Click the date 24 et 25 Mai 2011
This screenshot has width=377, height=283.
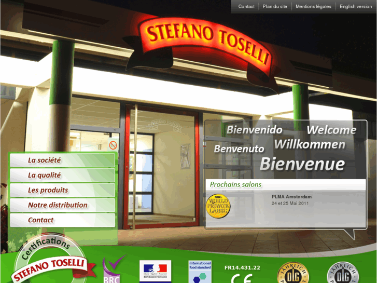coord(290,203)
